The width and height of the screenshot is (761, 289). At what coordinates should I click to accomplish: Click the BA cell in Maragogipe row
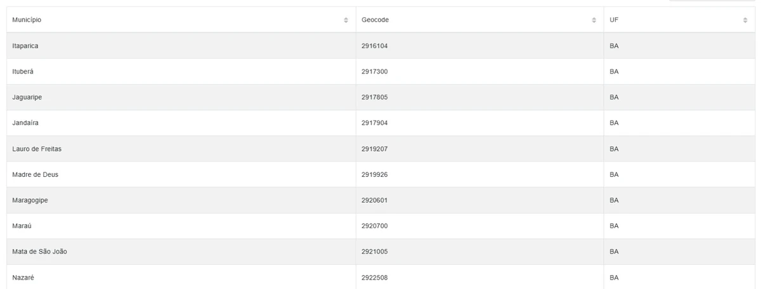point(679,200)
